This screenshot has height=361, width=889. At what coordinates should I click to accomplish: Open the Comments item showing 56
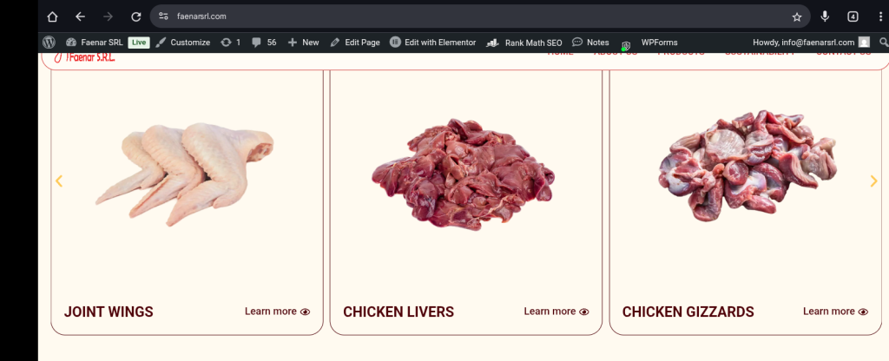264,43
